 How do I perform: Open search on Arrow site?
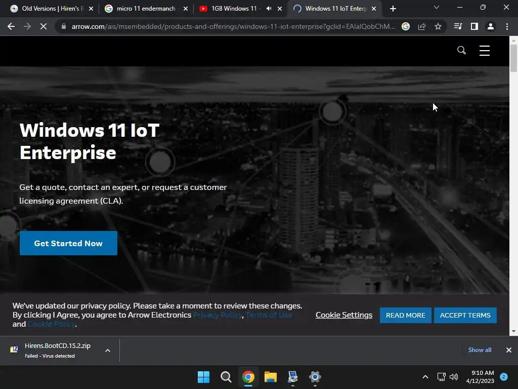[x=461, y=50]
